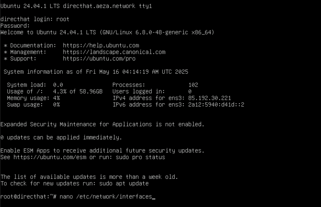321x207 pixels.
Task: Click the Swap usage 0% value
Action: point(56,104)
